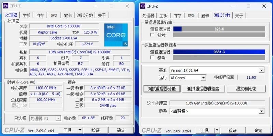Click the single-thread score bar showing 828.4
Viewport: 273px width, 136px height.
click(219, 29)
